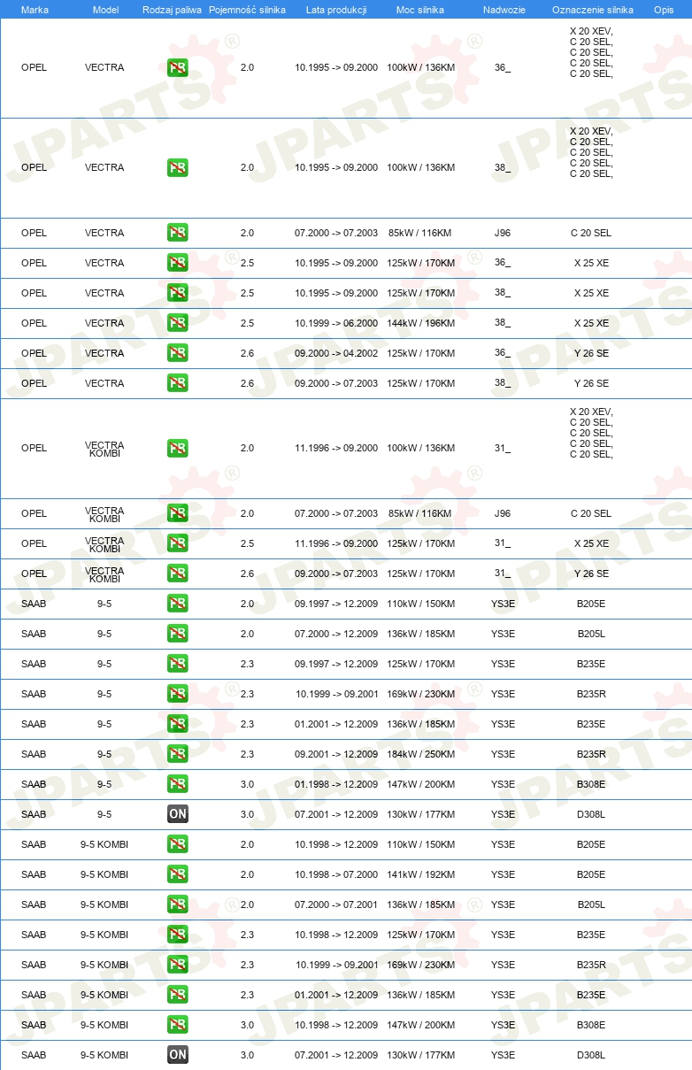The image size is (692, 1070).
Task: Click petrol icon for Saab 9-5 2.3 250KM
Action: pos(178,754)
